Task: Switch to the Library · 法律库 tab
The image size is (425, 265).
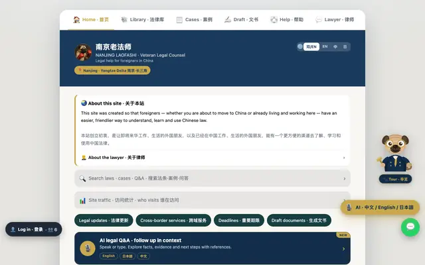Action: point(143,20)
